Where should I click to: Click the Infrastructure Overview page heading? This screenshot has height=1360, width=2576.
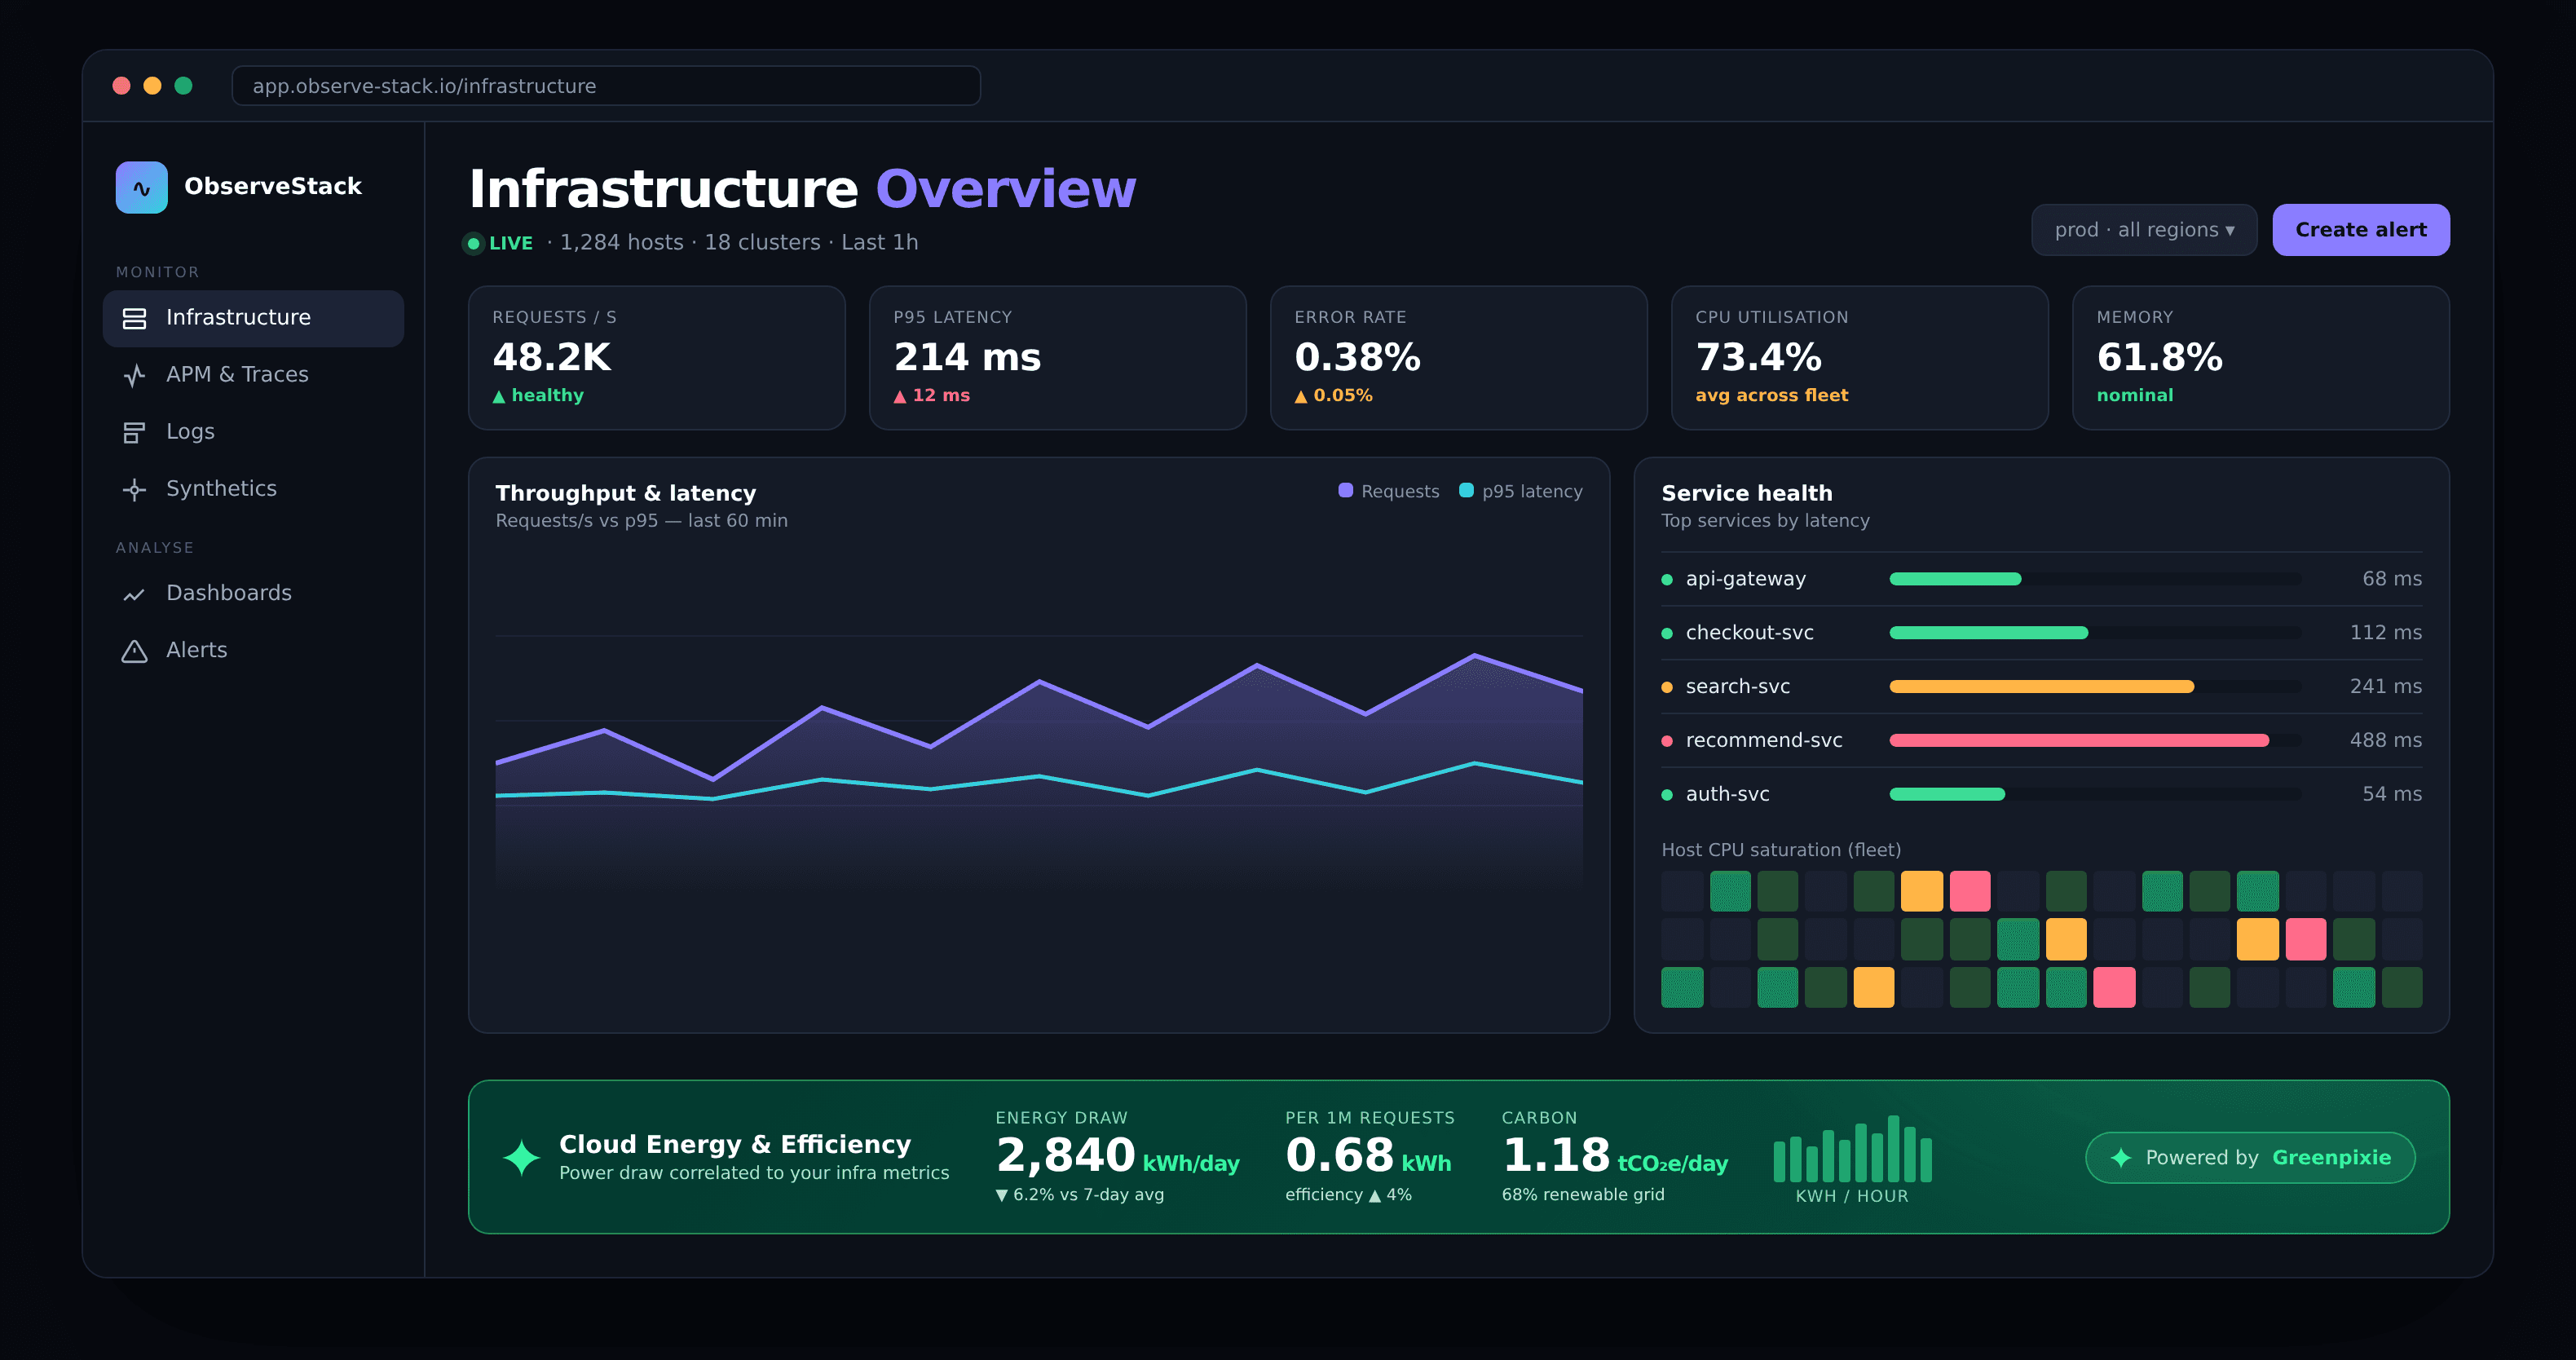pos(802,188)
